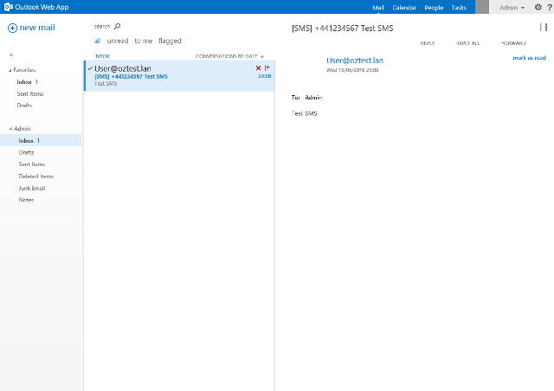Open the settings gear menu
Image resolution: width=554 pixels, height=391 pixels.
[538, 7]
